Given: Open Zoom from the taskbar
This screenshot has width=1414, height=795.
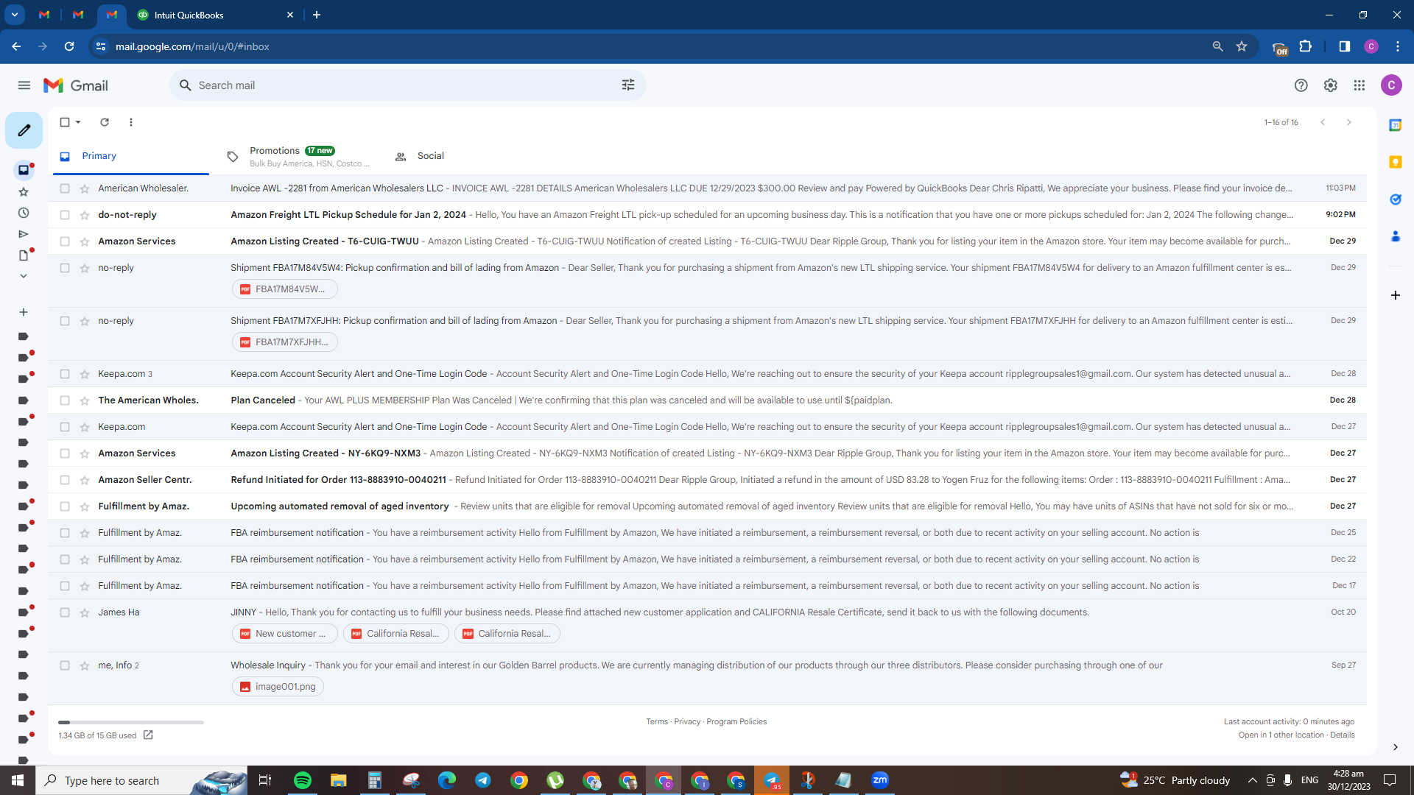Looking at the screenshot, I should coord(880,780).
